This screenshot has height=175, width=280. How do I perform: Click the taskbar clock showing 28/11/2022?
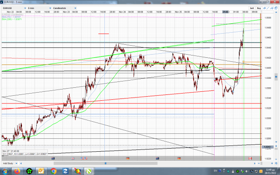click(x=270, y=171)
